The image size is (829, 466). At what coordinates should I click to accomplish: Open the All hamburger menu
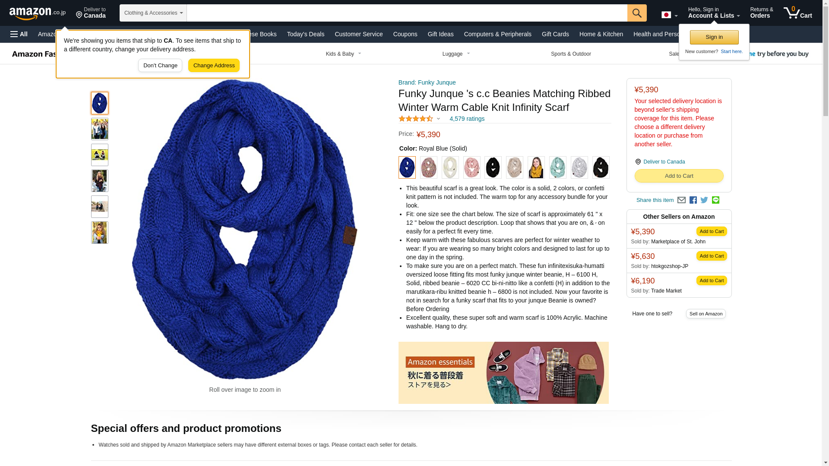(x=19, y=34)
